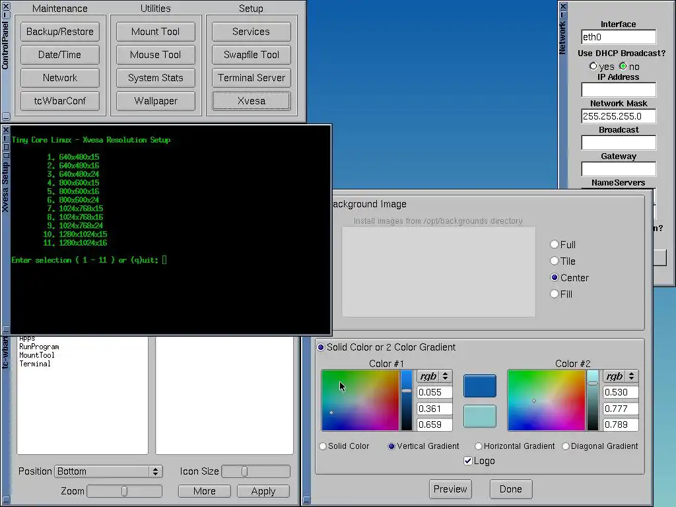
Task: Open the Color #2 rgb mode dropdown
Action: 621,376
